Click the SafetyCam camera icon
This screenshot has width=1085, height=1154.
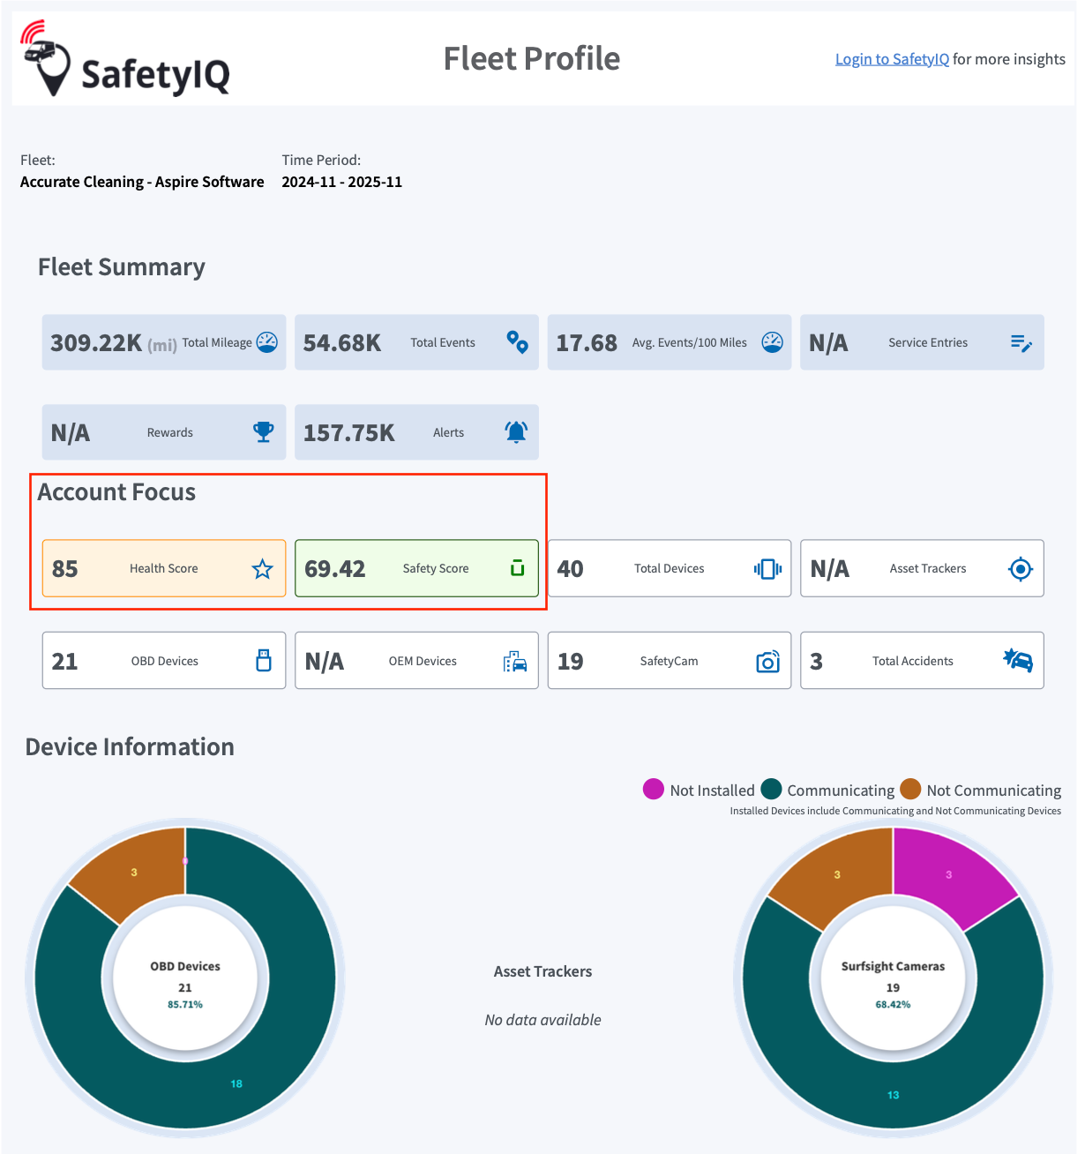[768, 662]
